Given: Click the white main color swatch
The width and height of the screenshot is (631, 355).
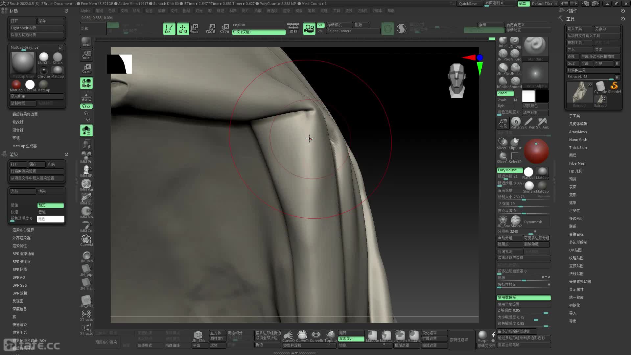Looking at the screenshot, I should [x=528, y=96].
